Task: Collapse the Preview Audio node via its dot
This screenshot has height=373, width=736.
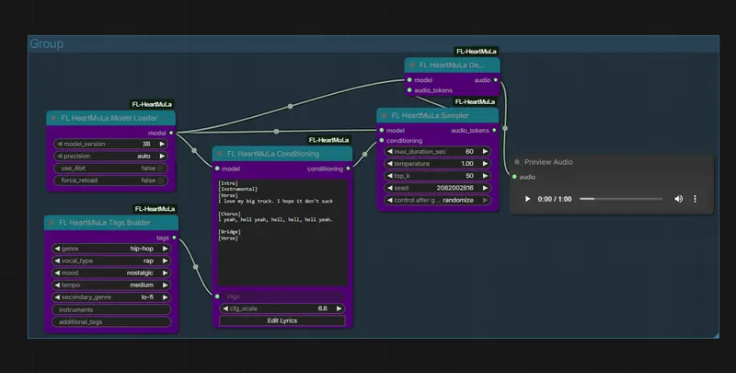Action: [x=517, y=162]
